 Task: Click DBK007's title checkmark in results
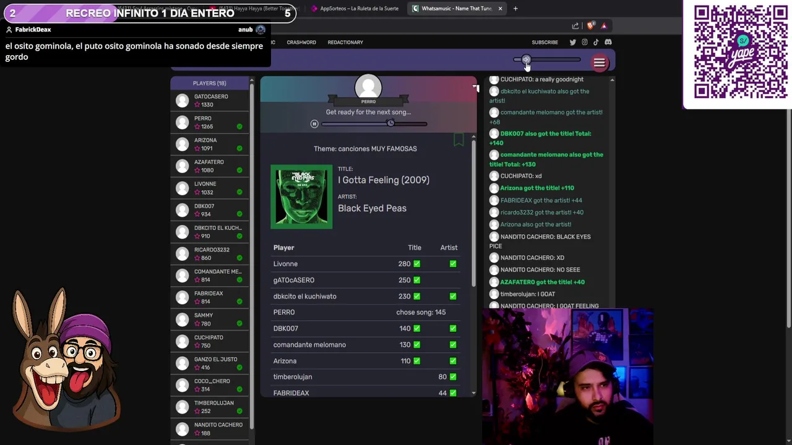click(416, 328)
